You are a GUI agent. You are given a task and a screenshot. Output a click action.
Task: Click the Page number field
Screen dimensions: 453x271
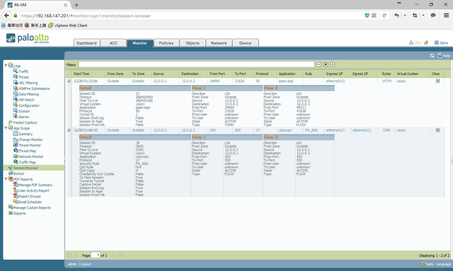point(96,255)
